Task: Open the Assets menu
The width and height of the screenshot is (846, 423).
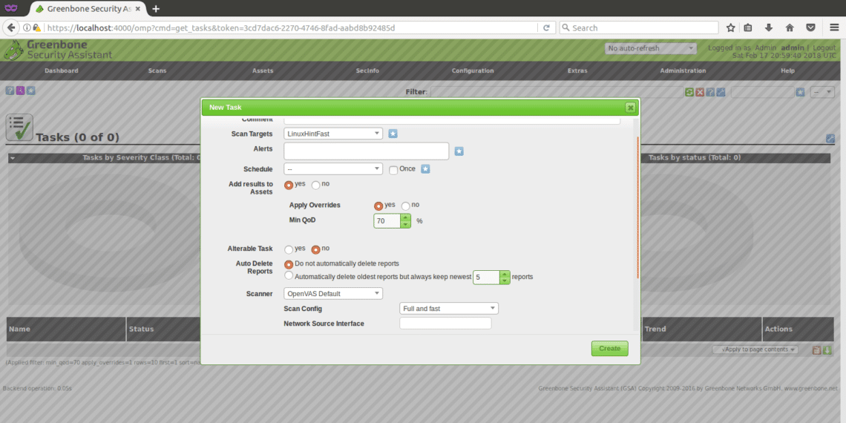Action: (x=263, y=70)
